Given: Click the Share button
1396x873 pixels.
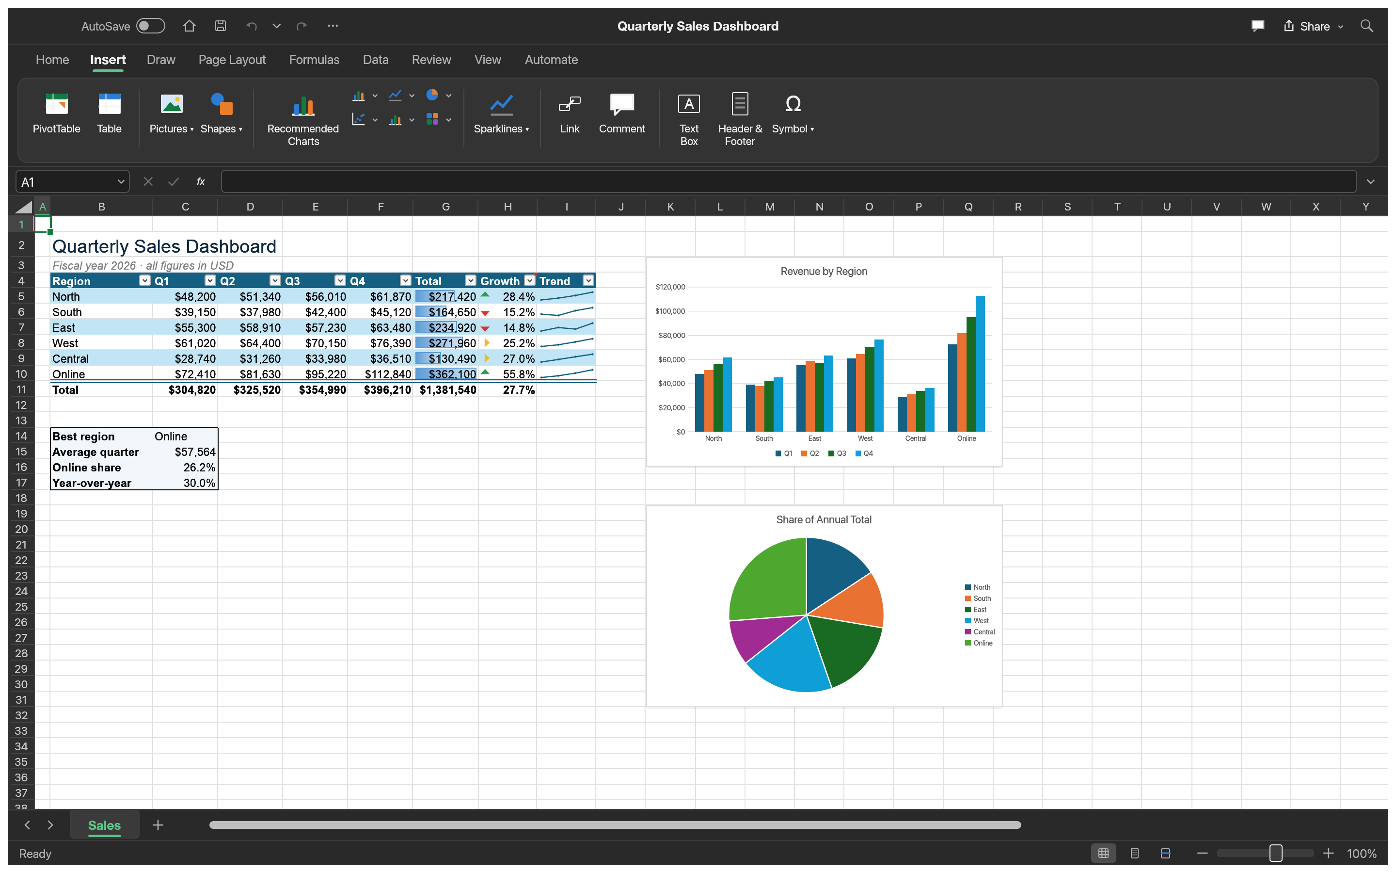Looking at the screenshot, I should 1313,26.
